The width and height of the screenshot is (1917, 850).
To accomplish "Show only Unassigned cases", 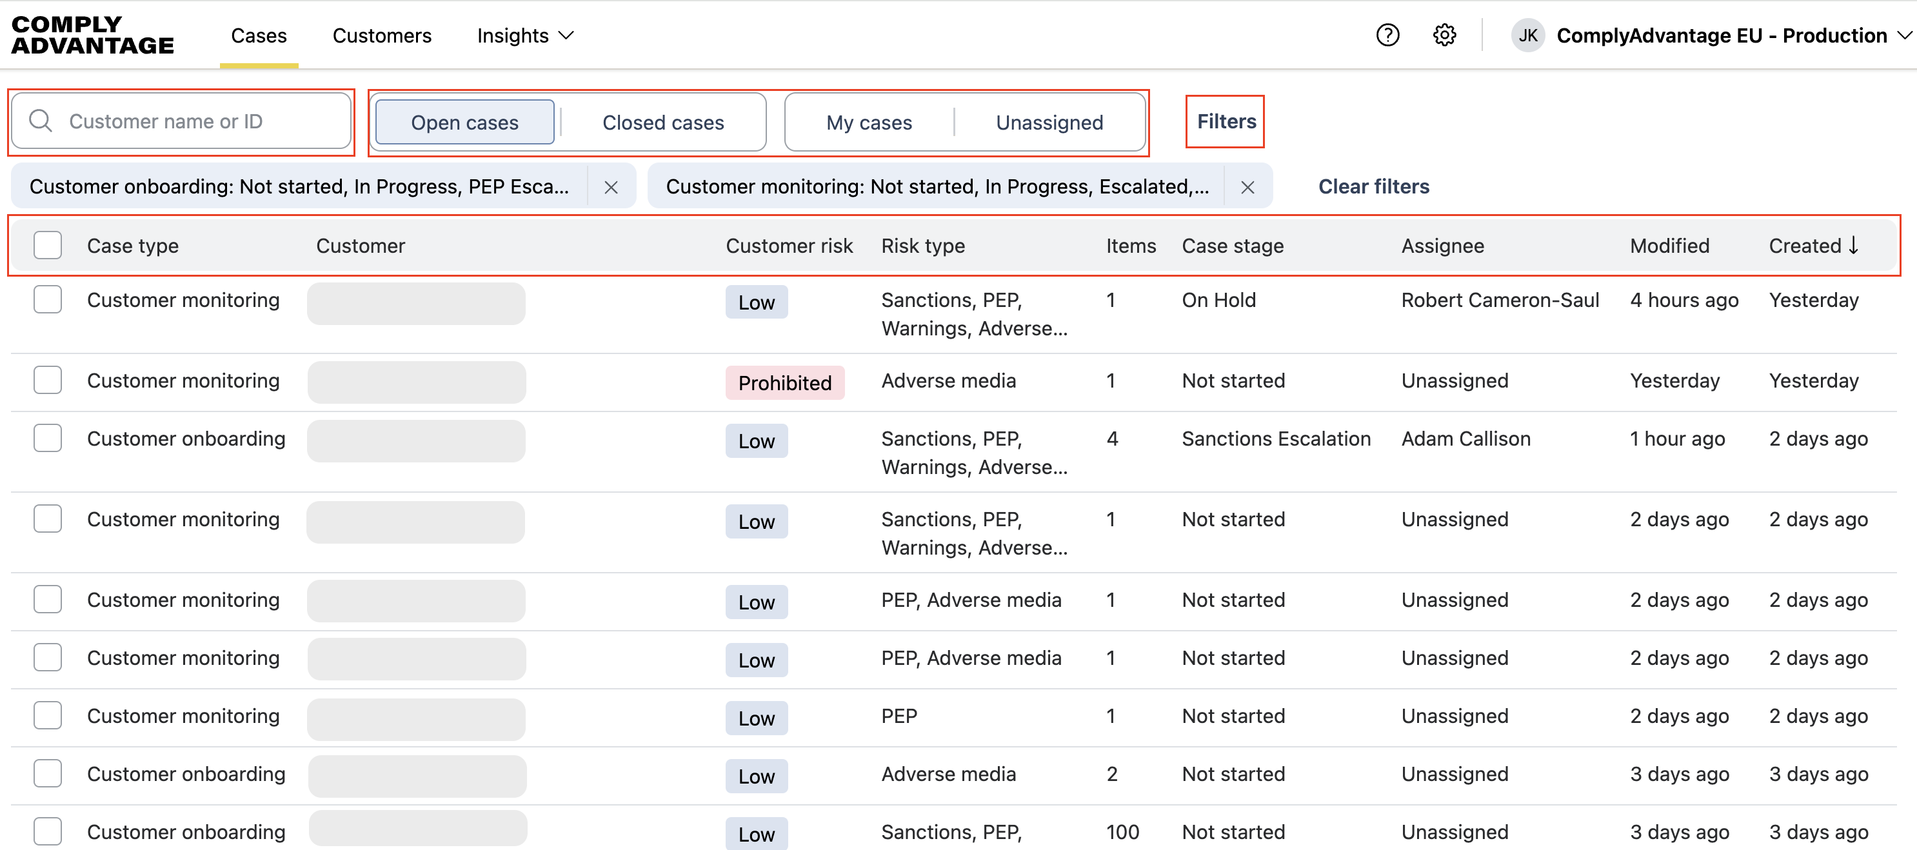I will click(x=1049, y=123).
